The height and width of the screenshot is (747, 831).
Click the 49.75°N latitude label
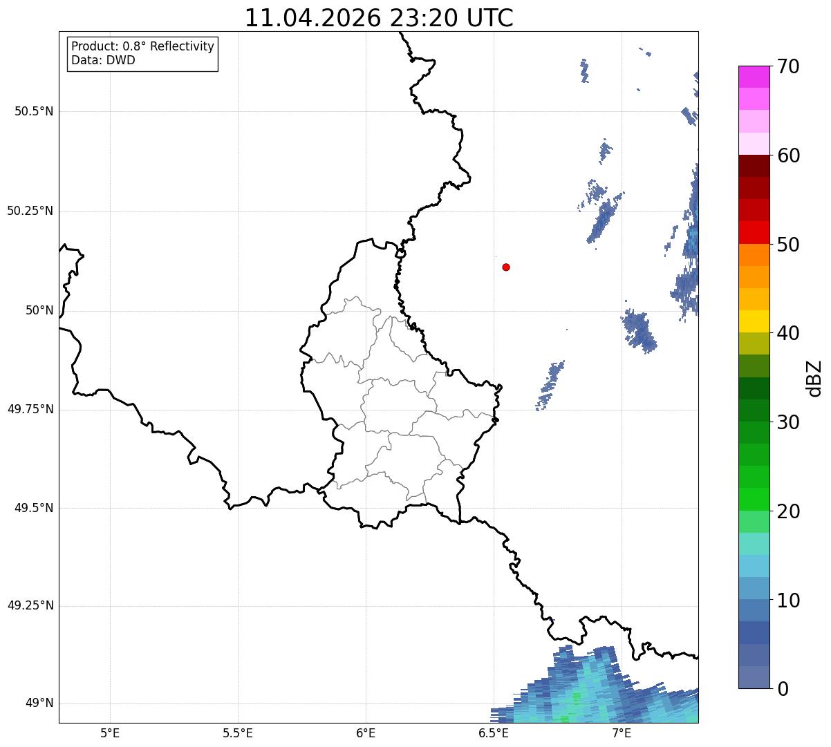[30, 409]
